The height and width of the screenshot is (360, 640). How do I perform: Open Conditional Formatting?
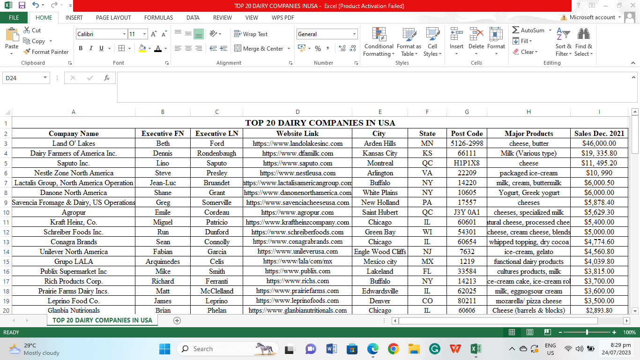pyautogui.click(x=379, y=42)
